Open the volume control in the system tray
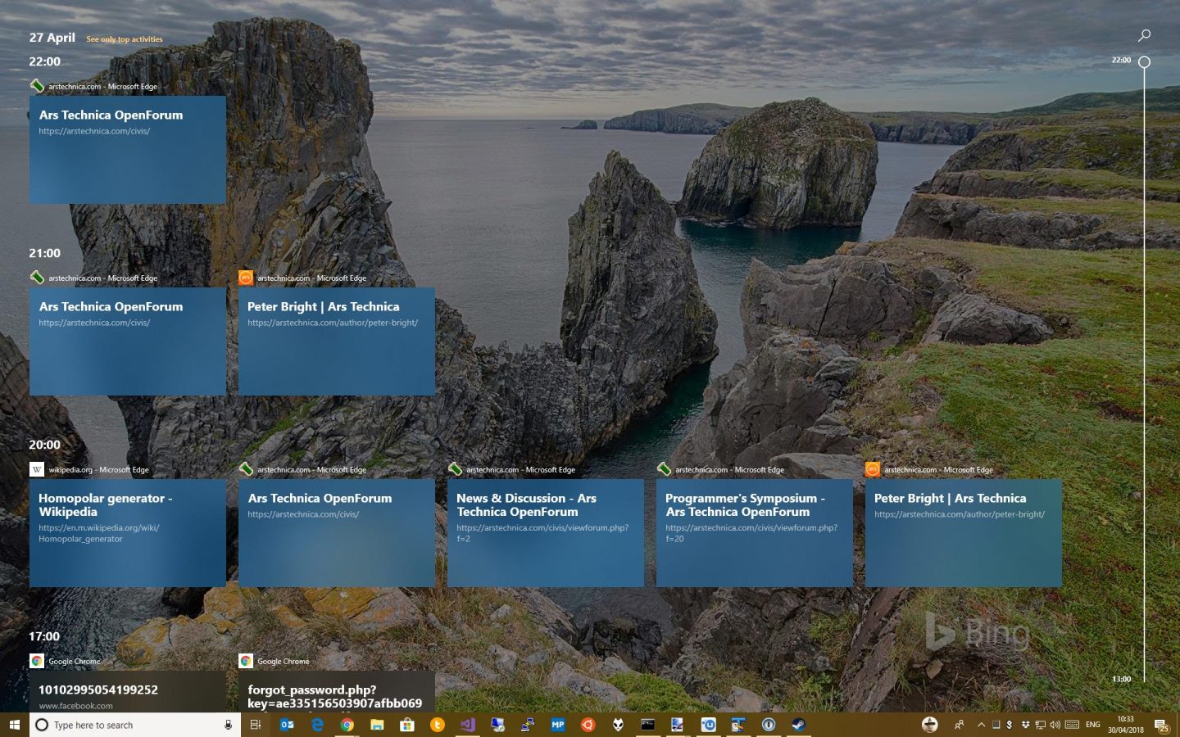Screen dimensions: 1180x737 [x=1055, y=725]
